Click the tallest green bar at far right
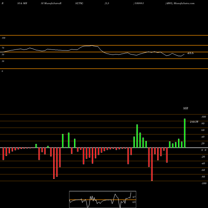 (185, 133)
